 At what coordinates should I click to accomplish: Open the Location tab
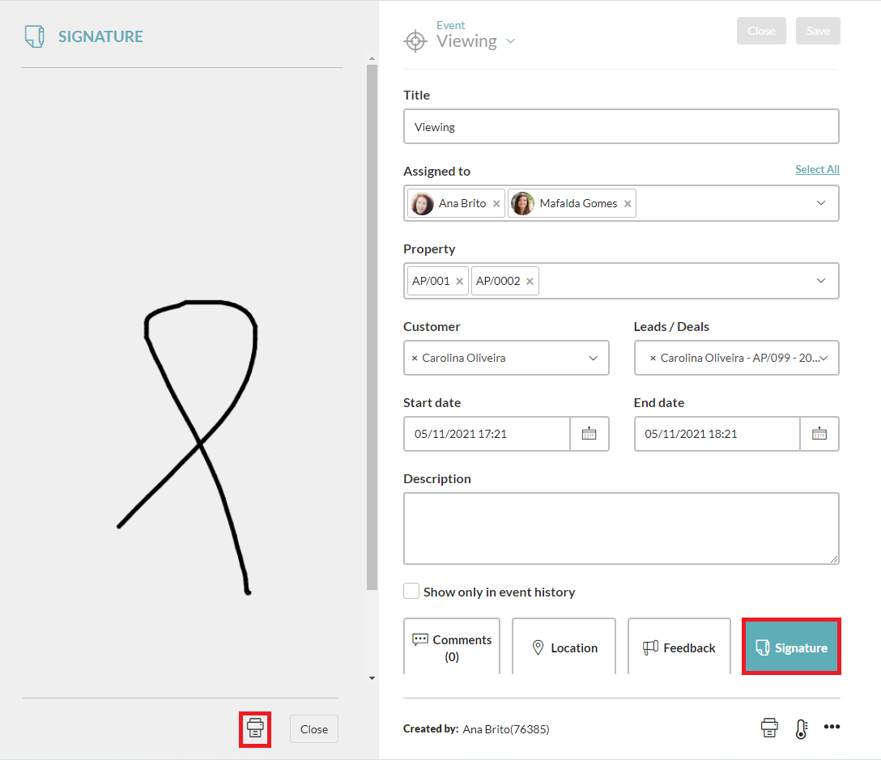[564, 647]
